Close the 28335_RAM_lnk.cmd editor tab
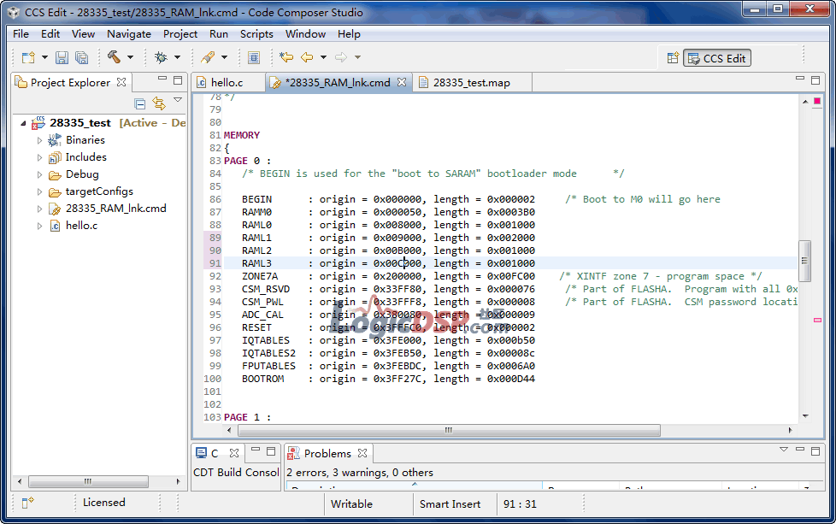 [x=402, y=82]
